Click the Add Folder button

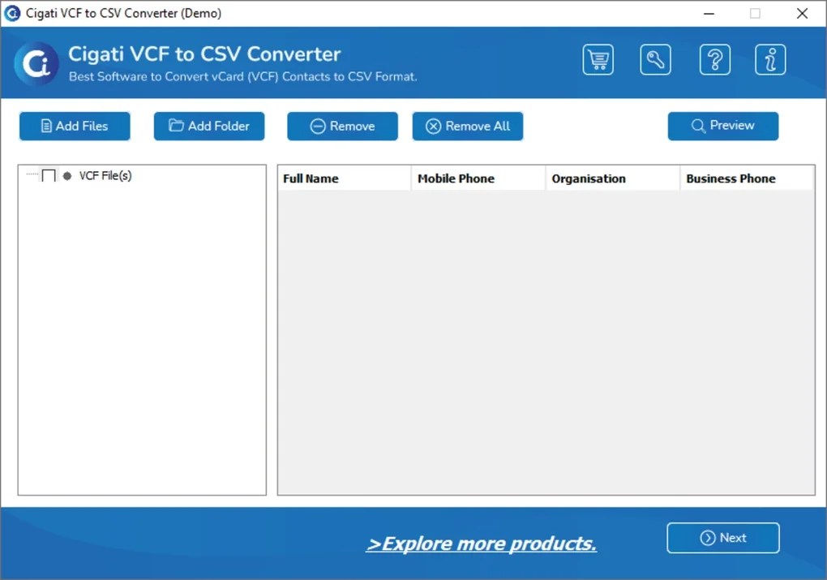[x=209, y=126]
